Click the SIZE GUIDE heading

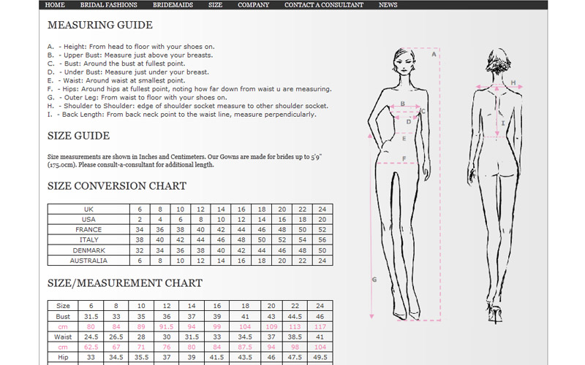pos(78,136)
